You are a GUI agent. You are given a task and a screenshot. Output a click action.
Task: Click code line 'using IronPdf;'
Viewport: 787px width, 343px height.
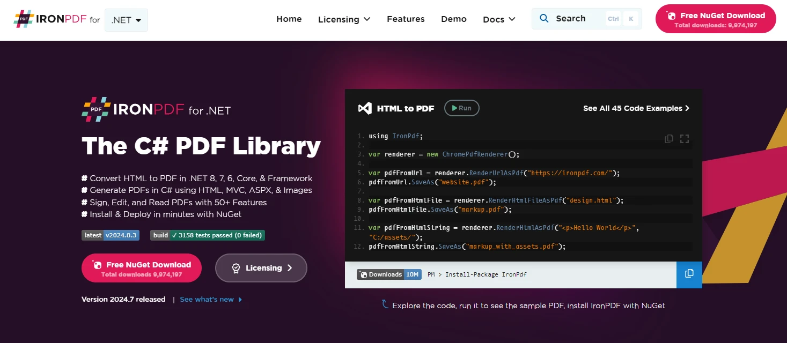tap(396, 136)
